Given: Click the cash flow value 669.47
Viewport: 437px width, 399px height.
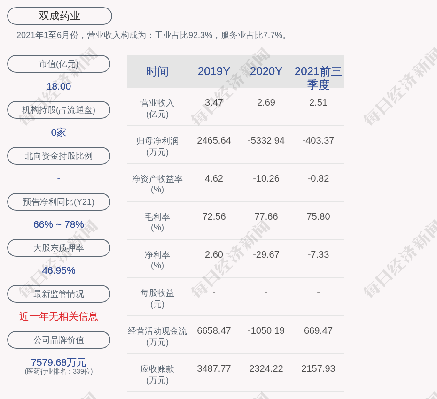Looking at the screenshot, I should click(x=318, y=331).
